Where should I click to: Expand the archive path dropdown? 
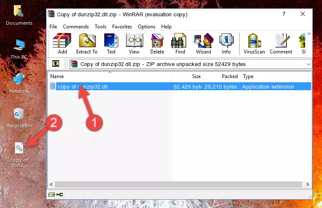click(309, 64)
